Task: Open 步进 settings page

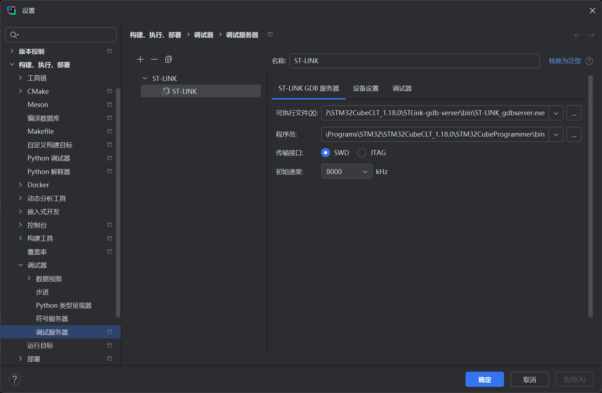Action: pos(42,292)
